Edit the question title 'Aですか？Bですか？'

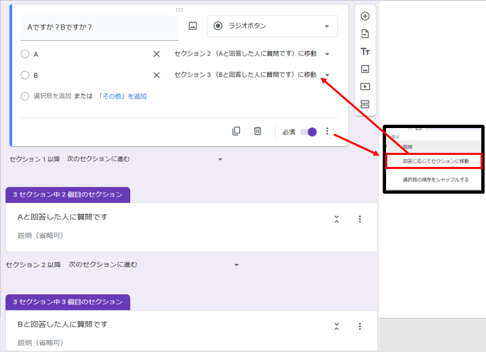coord(99,27)
